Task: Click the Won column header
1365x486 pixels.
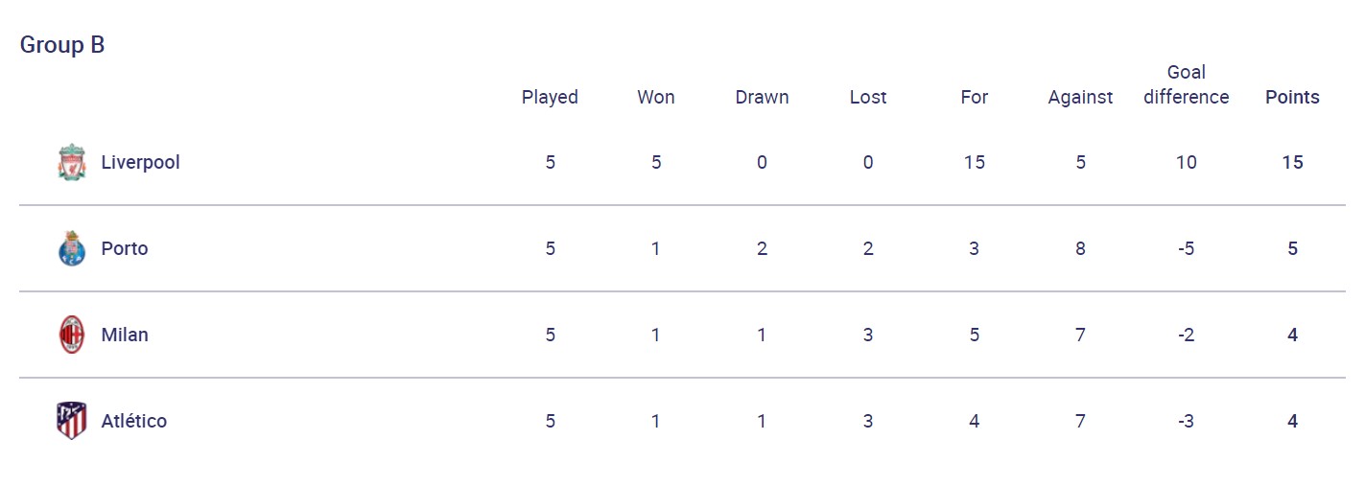Action: coord(656,97)
